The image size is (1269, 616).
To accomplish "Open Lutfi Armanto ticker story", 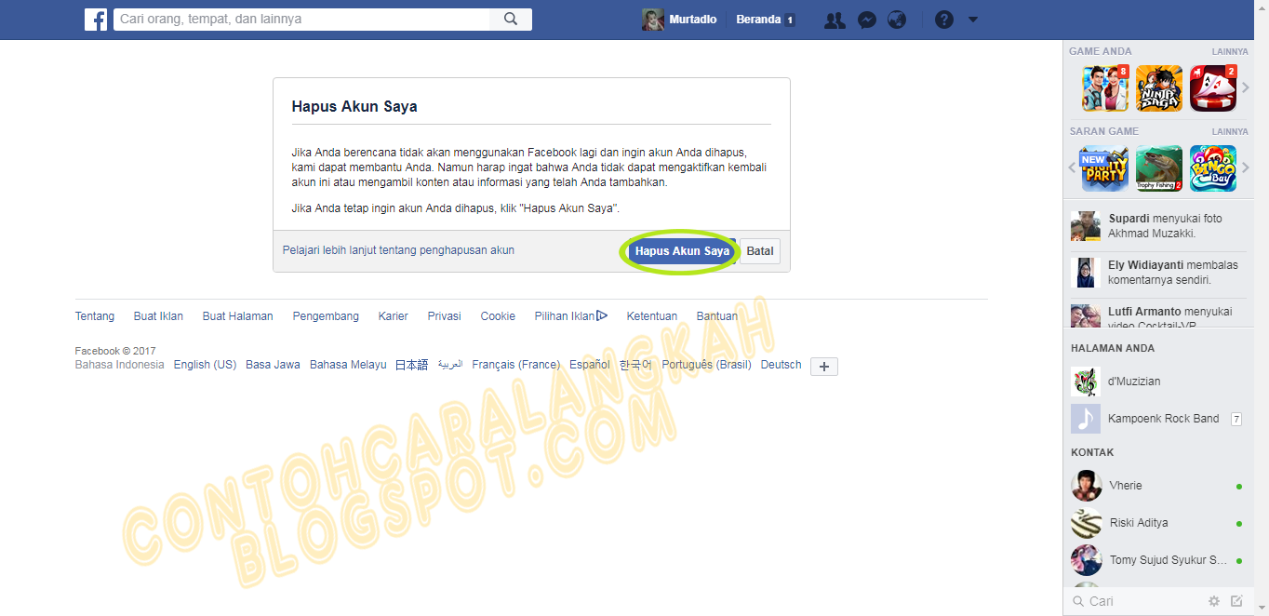I will pos(1159,316).
